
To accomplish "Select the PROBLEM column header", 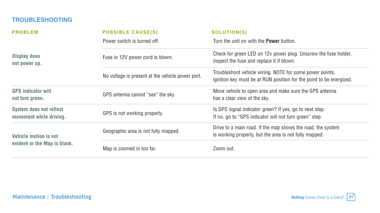I will point(25,32).
